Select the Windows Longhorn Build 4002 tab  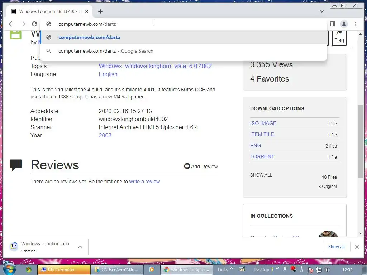(49, 11)
